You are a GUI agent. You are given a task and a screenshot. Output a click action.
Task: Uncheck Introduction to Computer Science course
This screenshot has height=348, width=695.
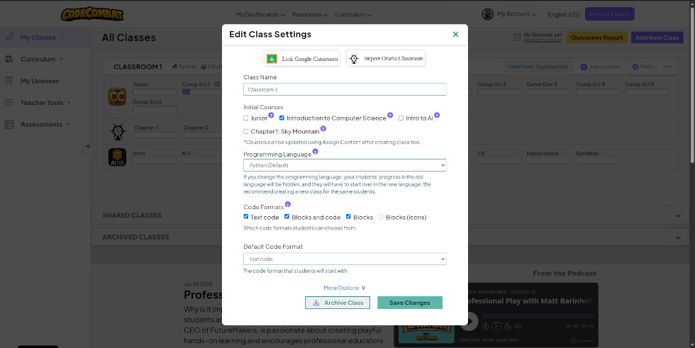click(282, 118)
